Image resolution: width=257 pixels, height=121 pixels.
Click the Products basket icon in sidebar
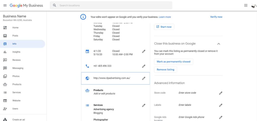click(x=5, y=84)
